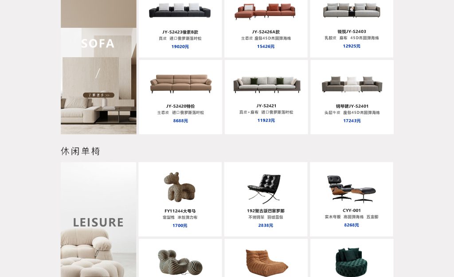Select the orange caterpillar lounge chair

click(x=266, y=263)
